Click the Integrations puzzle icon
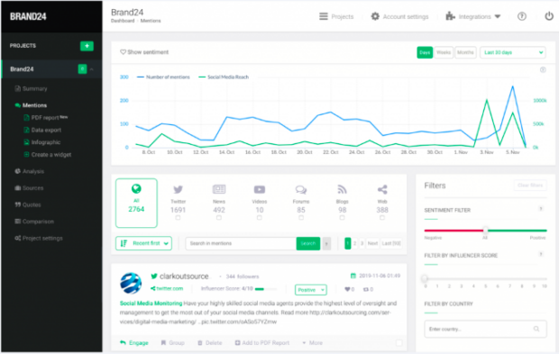 (450, 16)
